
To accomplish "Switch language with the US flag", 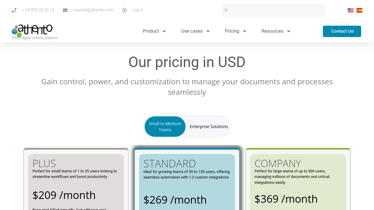I will click(x=351, y=10).
